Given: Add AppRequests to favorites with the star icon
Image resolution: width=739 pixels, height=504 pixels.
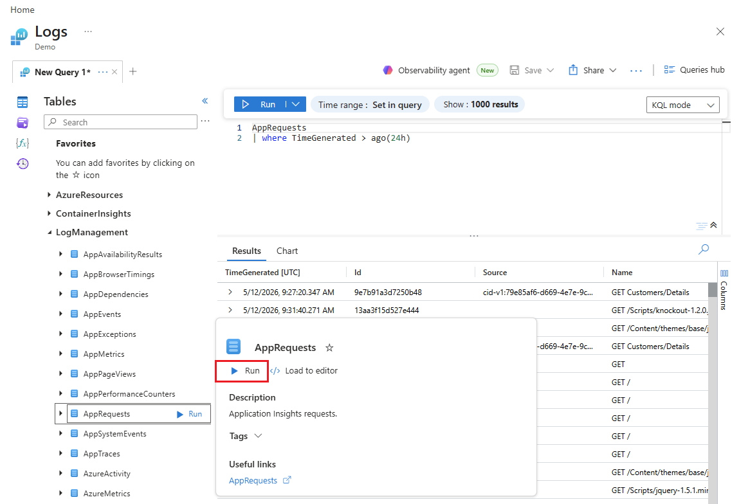Looking at the screenshot, I should tap(329, 348).
